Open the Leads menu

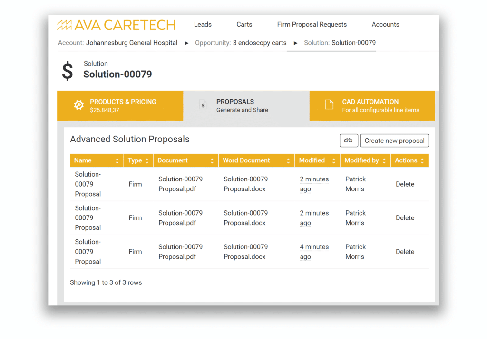click(x=203, y=25)
